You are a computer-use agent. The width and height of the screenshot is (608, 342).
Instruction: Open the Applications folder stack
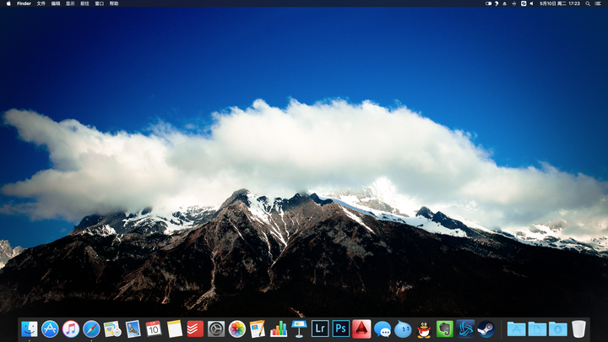[517, 329]
